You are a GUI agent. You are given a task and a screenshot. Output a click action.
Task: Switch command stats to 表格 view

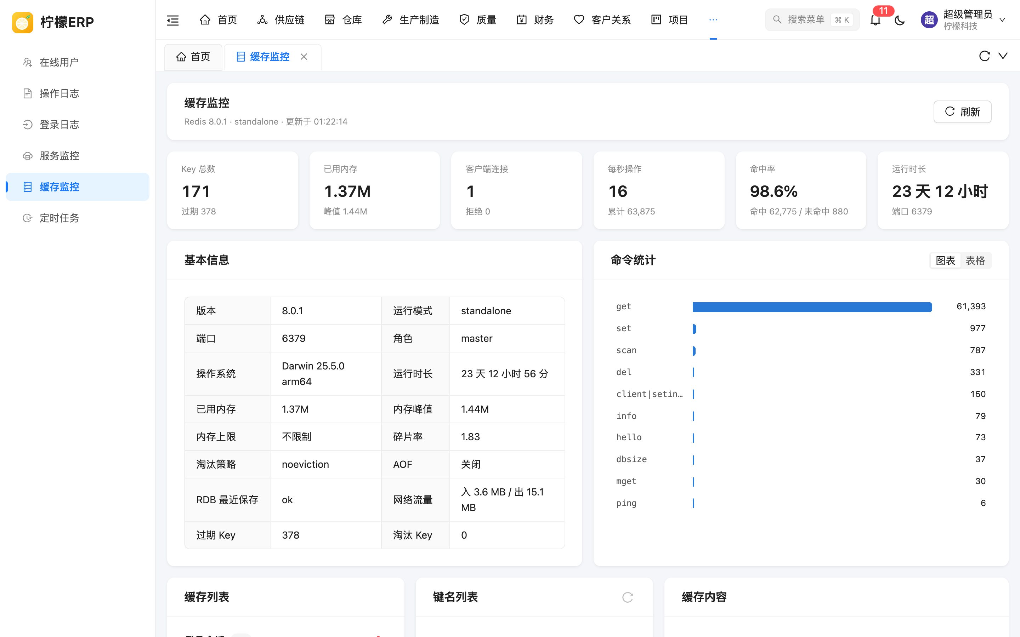pyautogui.click(x=975, y=260)
